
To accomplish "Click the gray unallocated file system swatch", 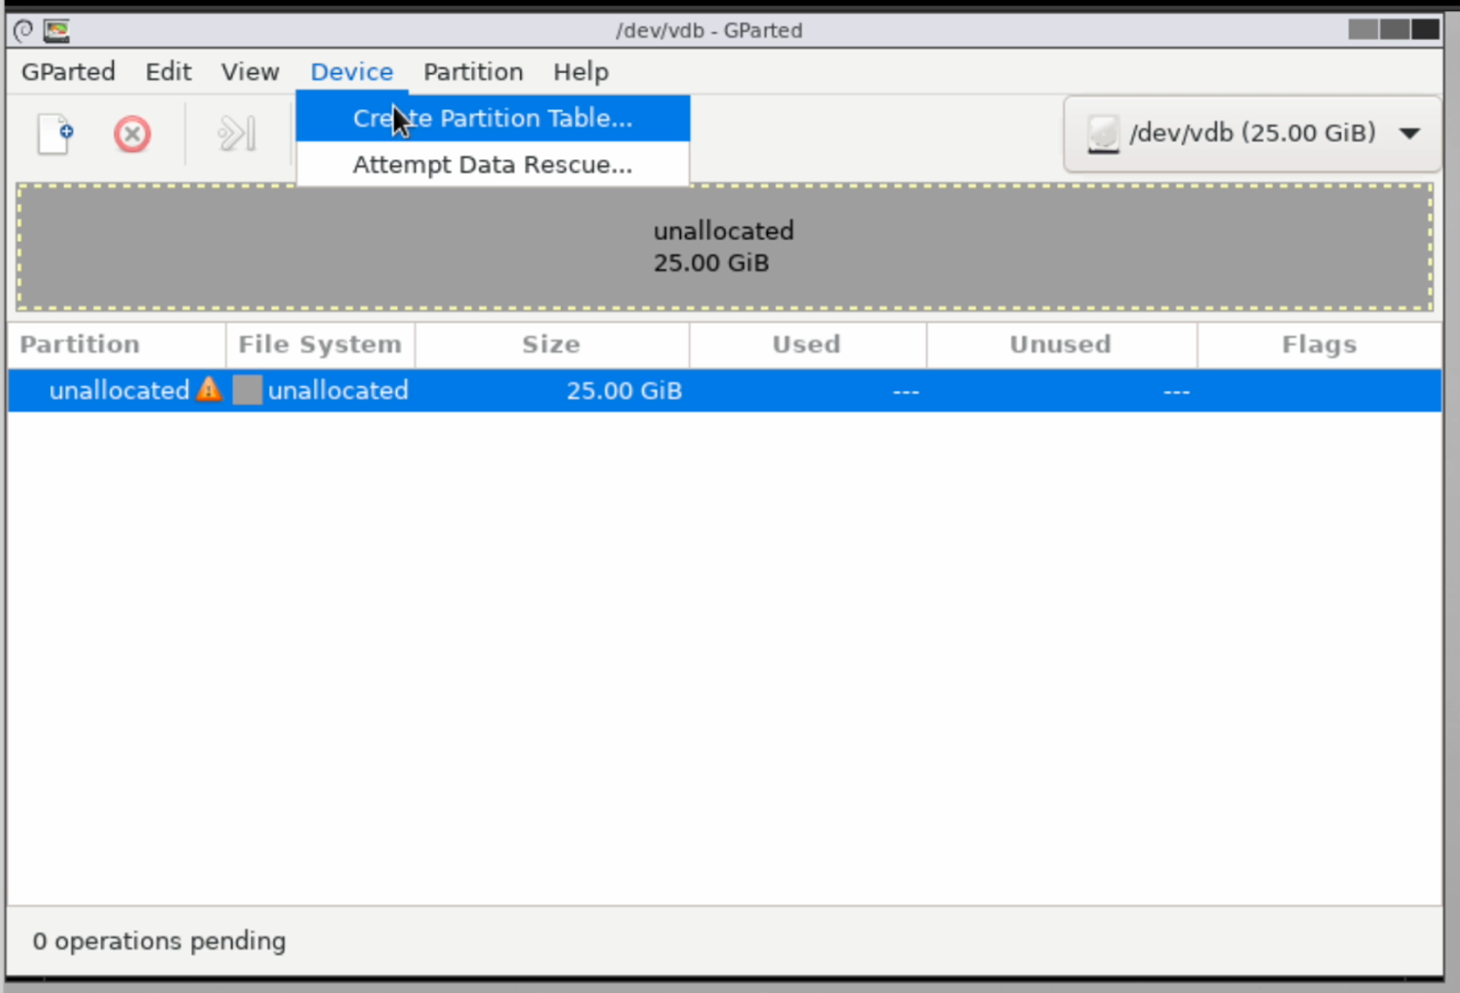I will pyautogui.click(x=247, y=390).
